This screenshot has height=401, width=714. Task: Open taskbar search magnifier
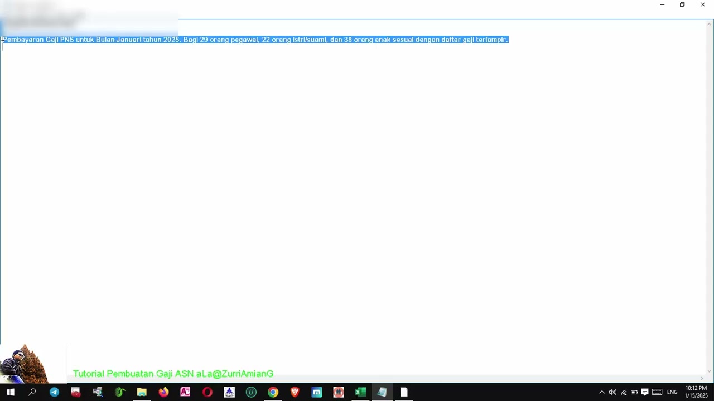click(x=32, y=392)
